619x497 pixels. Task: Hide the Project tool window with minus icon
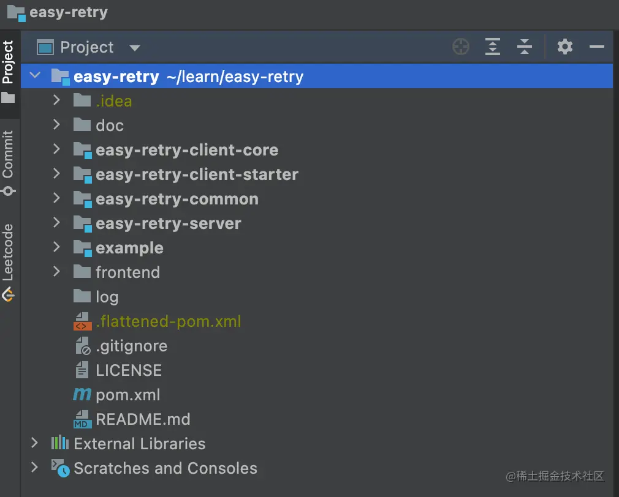click(x=596, y=47)
